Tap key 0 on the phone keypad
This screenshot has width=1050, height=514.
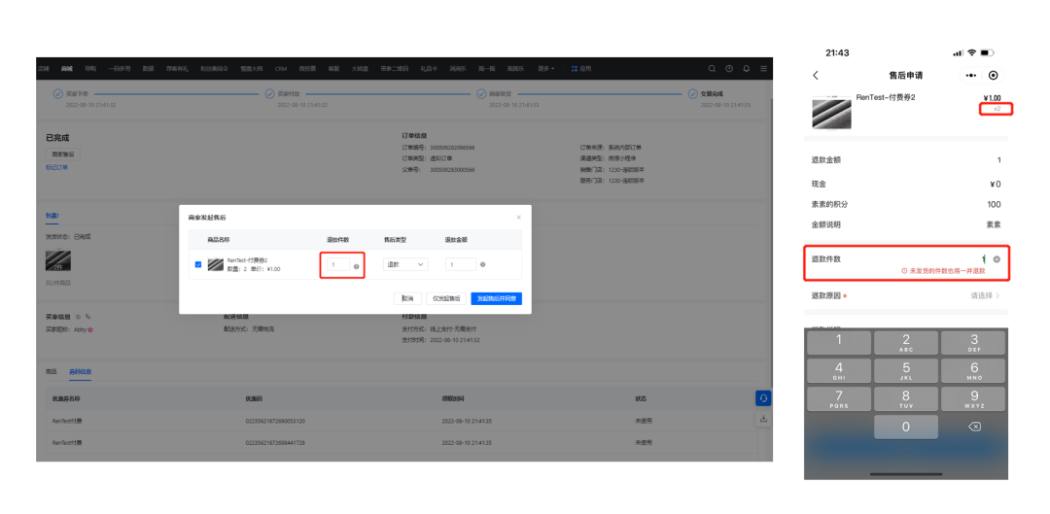[906, 427]
